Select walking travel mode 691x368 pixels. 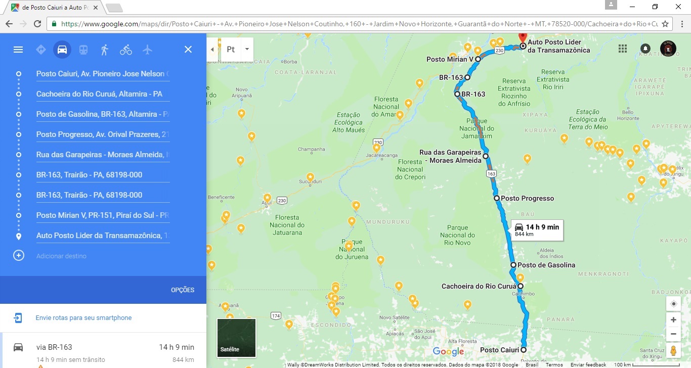pos(105,50)
